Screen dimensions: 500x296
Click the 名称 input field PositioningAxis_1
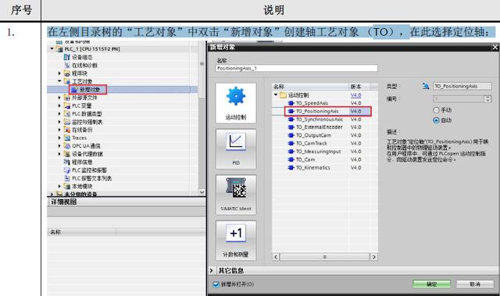[297, 68]
